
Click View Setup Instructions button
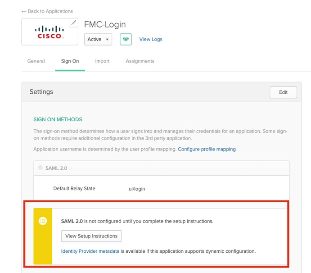(91, 236)
